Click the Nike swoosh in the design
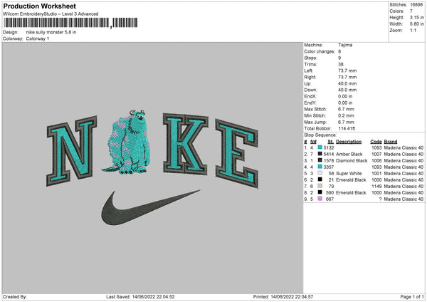Viewport: 427px width, 302px height. 151,207
